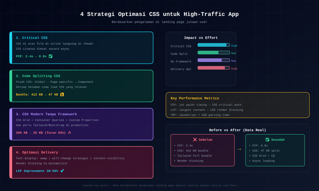
Task: Click the green check icon beside Sesudah
Action: (267, 140)
